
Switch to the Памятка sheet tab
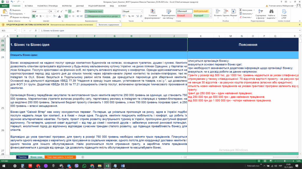pos(22,157)
